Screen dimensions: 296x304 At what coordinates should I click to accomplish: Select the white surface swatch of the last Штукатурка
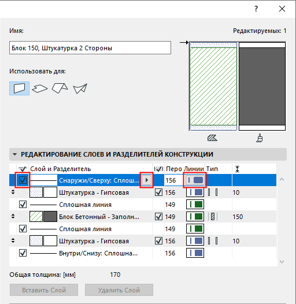[x=50, y=241]
